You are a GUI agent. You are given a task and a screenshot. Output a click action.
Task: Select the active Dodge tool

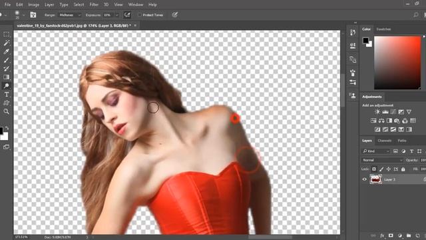6,86
